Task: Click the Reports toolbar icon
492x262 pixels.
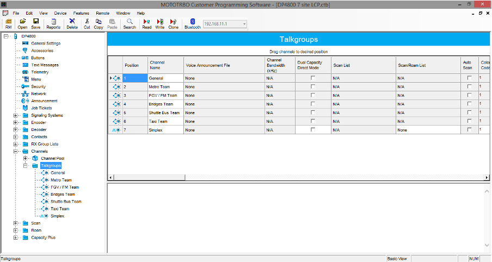Action: [53, 22]
